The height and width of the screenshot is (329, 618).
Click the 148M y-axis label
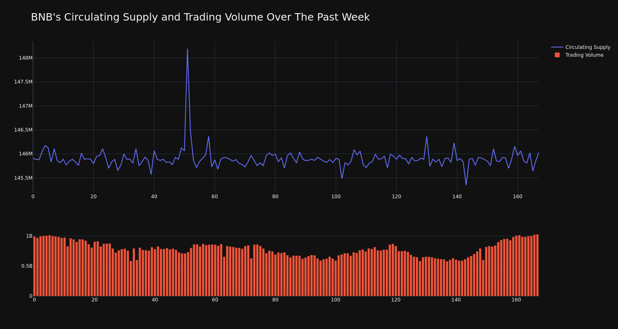point(26,58)
